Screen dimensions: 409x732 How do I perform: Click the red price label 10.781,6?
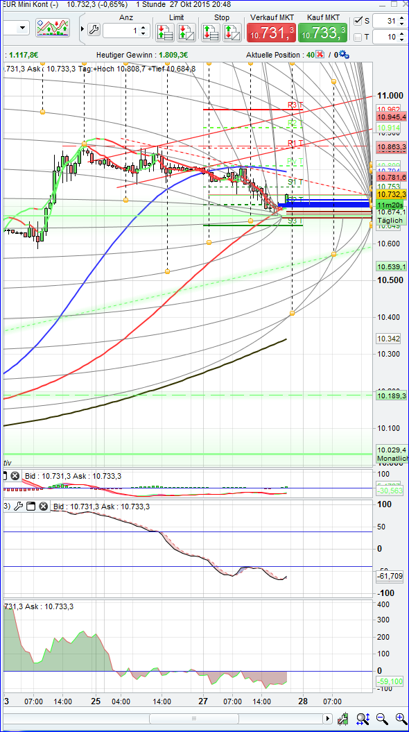[x=392, y=178]
